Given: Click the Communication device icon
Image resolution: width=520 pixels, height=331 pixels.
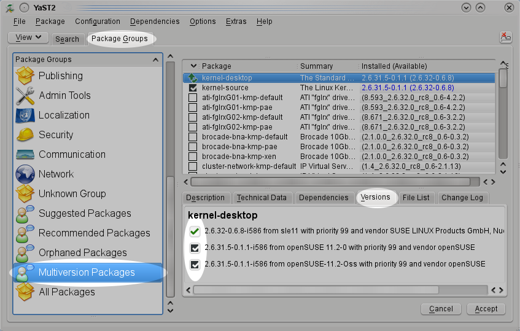Looking at the screenshot, I should (x=25, y=154).
